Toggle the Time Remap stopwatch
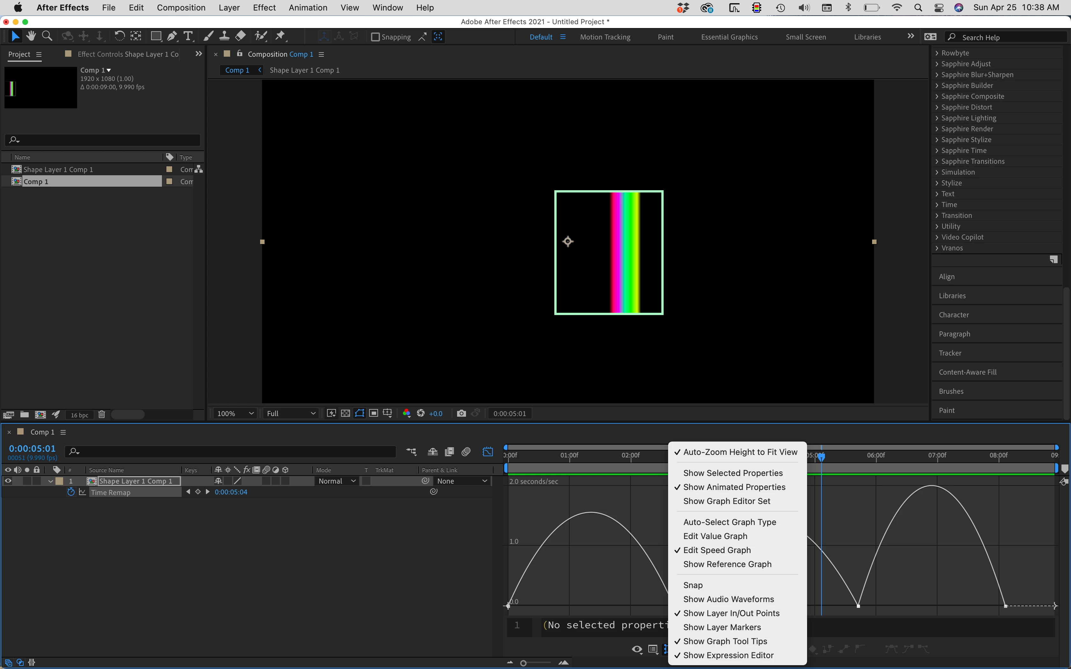This screenshot has height=669, width=1071. click(x=71, y=492)
